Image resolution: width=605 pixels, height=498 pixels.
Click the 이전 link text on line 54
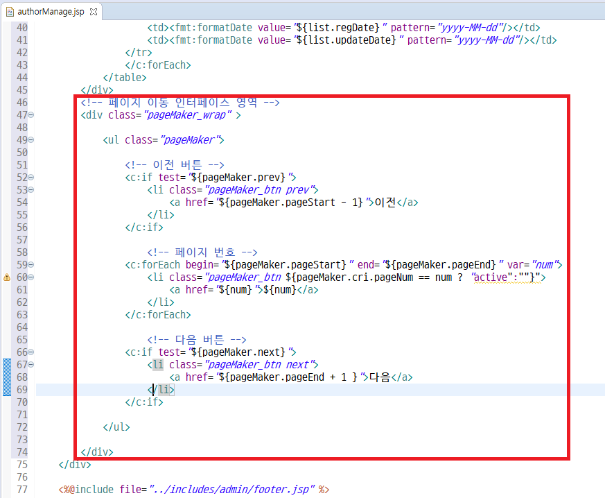coord(385,203)
